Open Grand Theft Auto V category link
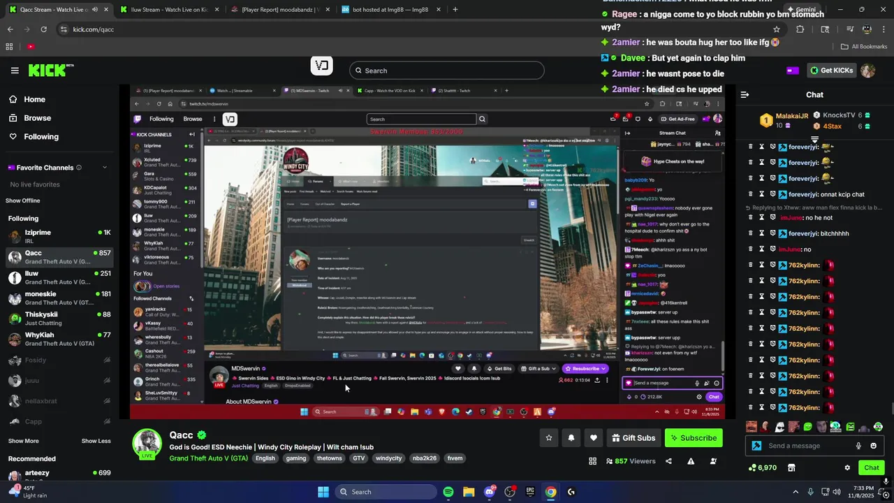The width and height of the screenshot is (894, 503). pos(208,458)
